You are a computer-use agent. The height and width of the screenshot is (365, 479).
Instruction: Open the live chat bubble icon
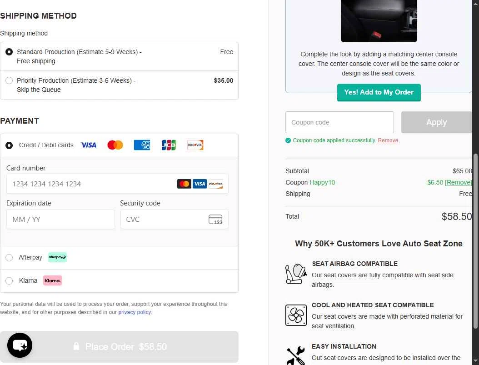20,345
